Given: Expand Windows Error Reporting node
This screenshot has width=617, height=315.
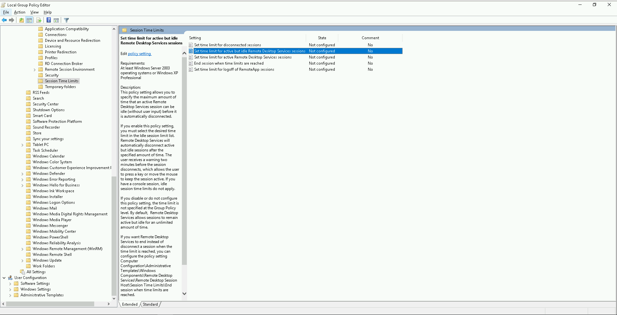Looking at the screenshot, I should point(23,180).
